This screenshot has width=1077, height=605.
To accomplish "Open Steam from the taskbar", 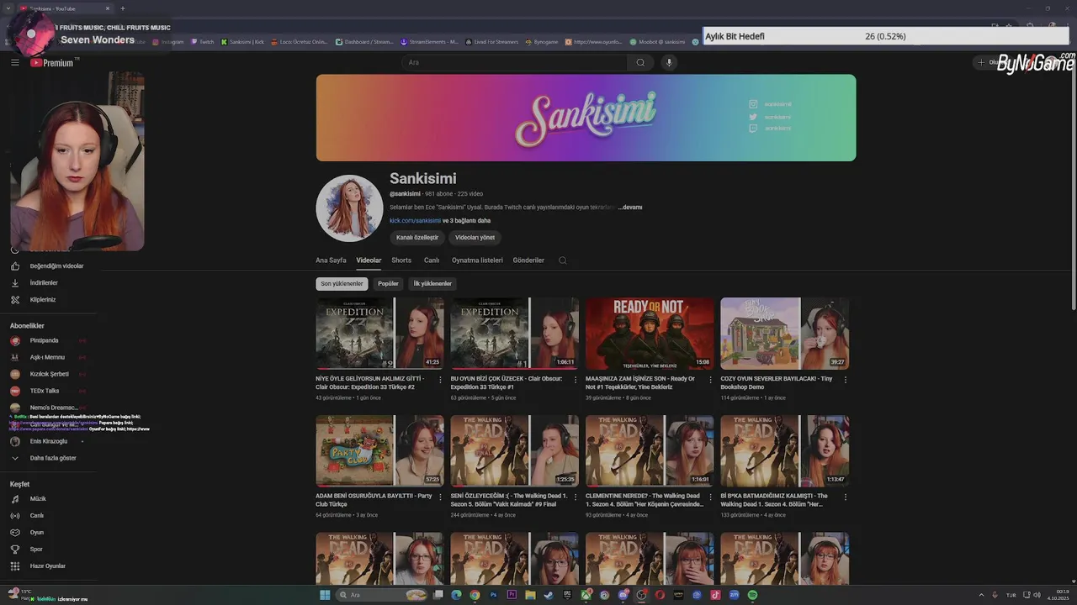I will tap(549, 595).
